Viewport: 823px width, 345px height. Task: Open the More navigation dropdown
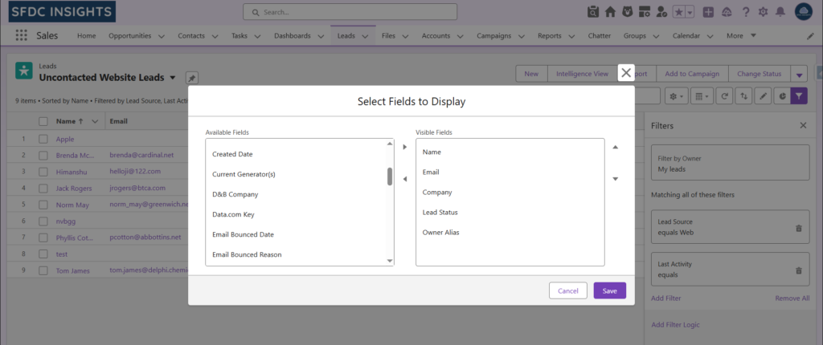(x=739, y=36)
